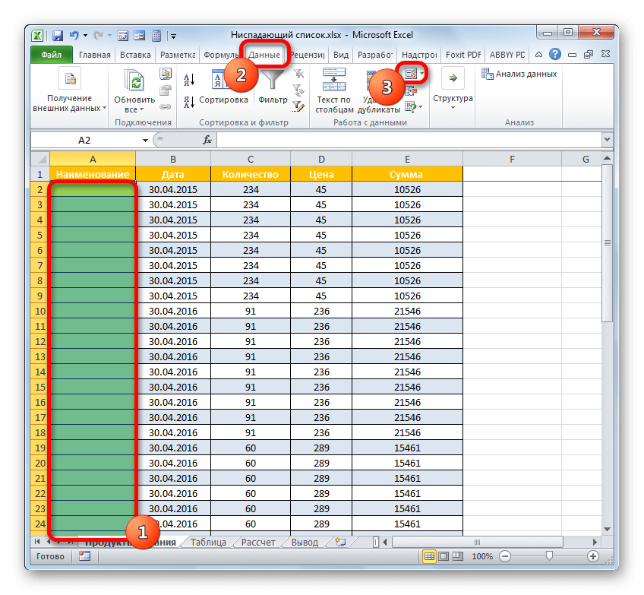The width and height of the screenshot is (644, 595).
Task: Switch to the Таблица sheet tab
Action: pyautogui.click(x=208, y=542)
